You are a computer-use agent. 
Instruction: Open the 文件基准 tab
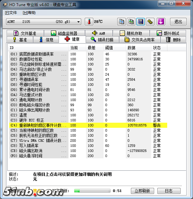pos(25,33)
